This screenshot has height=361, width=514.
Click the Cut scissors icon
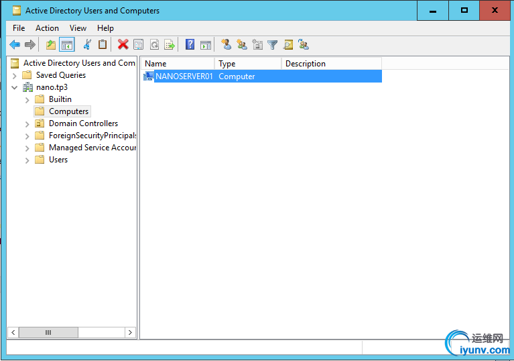(x=87, y=44)
